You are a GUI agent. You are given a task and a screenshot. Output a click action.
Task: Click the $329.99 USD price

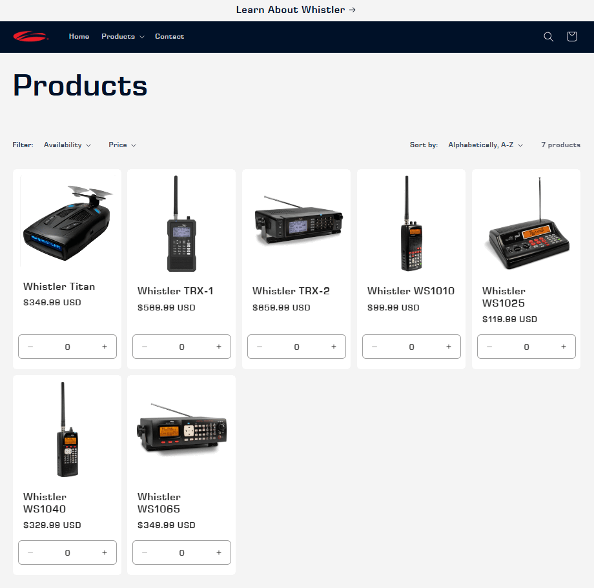[x=52, y=525]
